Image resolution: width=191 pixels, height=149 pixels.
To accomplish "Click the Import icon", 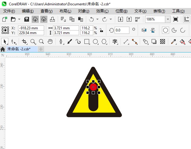I will (121, 19).
